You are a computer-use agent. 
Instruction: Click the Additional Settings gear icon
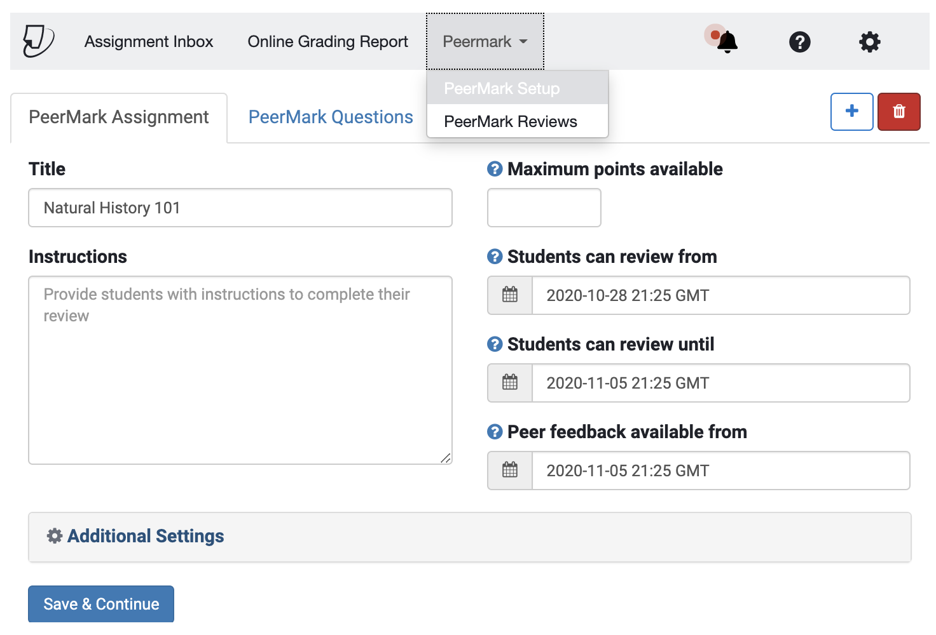pyautogui.click(x=55, y=536)
